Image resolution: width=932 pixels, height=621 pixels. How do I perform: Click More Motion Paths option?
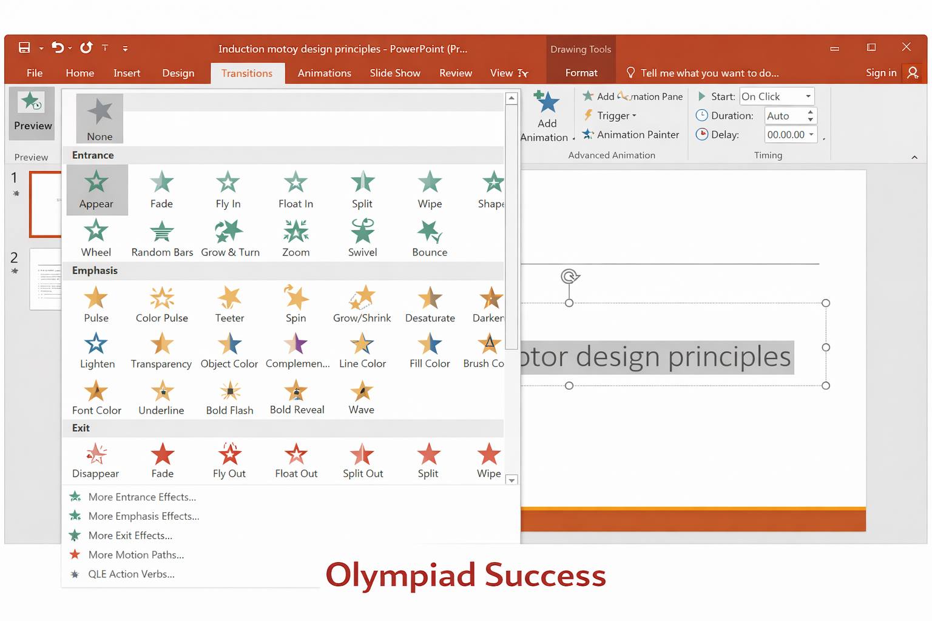point(136,555)
